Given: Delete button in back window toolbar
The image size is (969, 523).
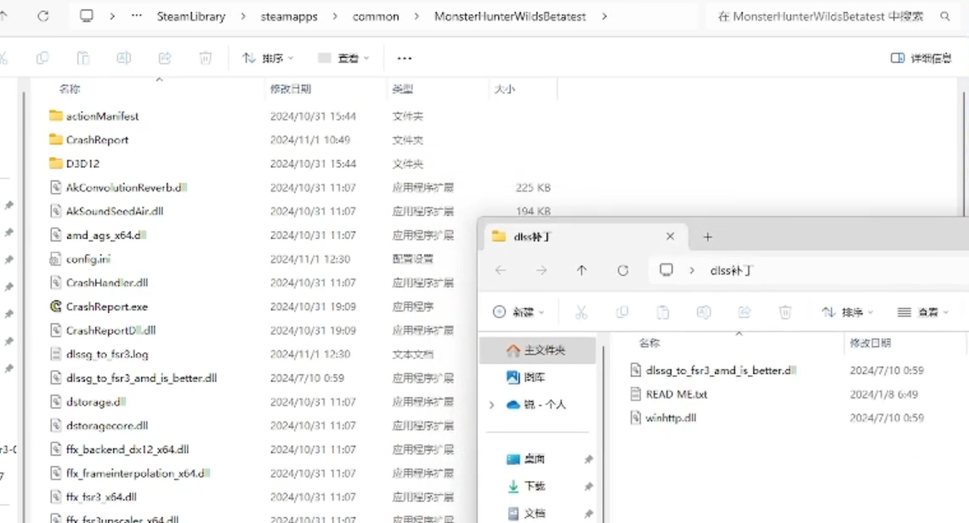Looking at the screenshot, I should 205,58.
